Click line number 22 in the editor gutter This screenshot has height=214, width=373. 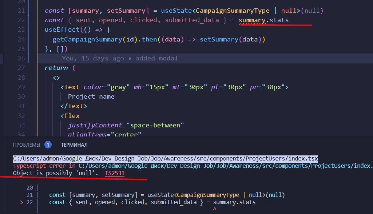point(21,20)
